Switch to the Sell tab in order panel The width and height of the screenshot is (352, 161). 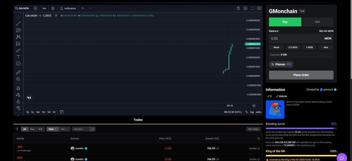[317, 22]
